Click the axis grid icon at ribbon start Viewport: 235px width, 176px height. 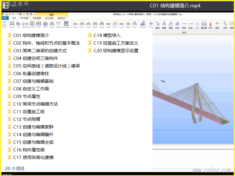tap(4, 24)
